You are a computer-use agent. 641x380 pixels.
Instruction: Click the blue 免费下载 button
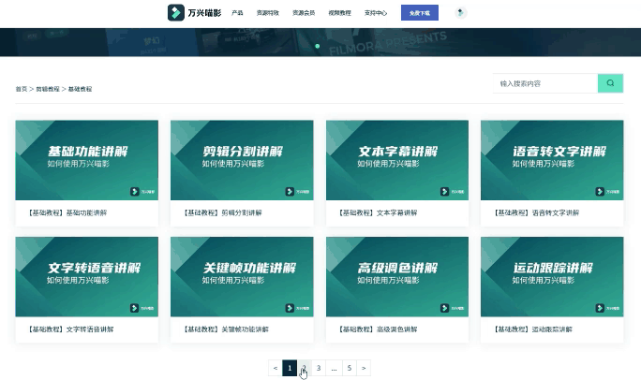point(420,13)
